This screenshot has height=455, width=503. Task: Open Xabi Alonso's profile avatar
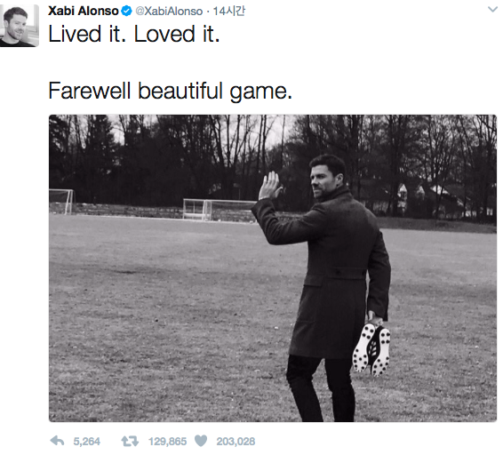click(20, 26)
